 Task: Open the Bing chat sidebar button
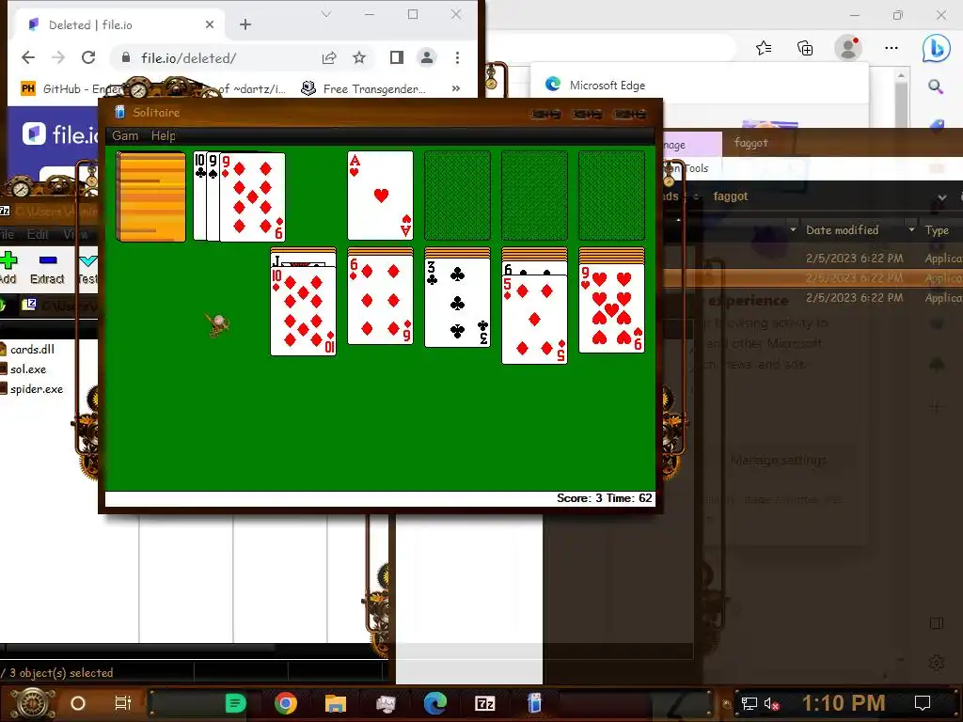(x=937, y=48)
